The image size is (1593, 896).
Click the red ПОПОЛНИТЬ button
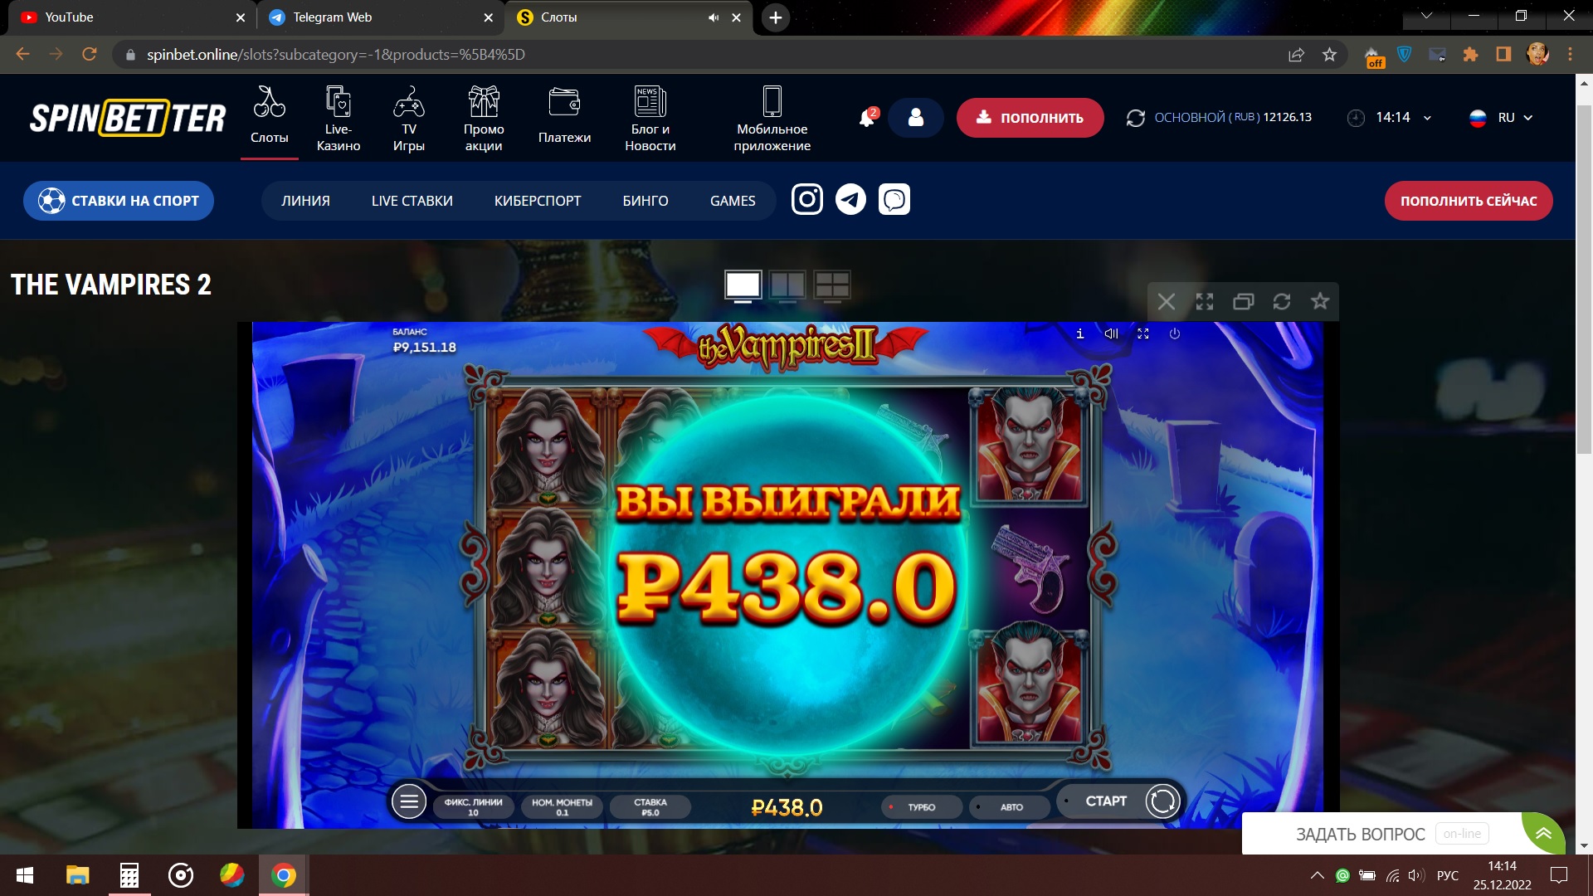tap(1030, 118)
